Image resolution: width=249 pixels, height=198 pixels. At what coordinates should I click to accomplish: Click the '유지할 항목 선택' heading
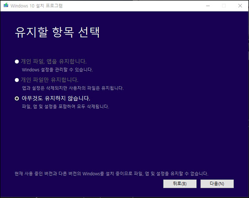point(57,32)
